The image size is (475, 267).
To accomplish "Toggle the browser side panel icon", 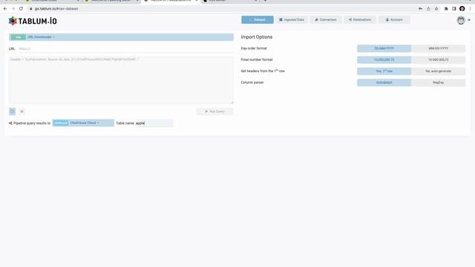I will click(453, 9).
